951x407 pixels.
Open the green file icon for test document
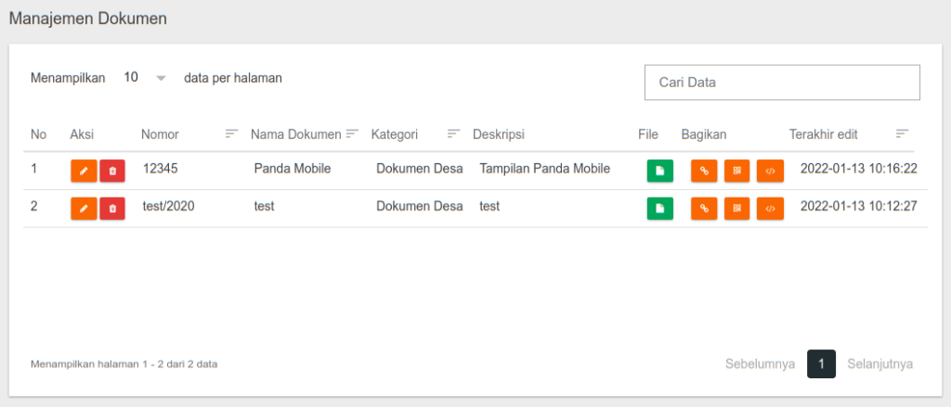pyautogui.click(x=660, y=209)
